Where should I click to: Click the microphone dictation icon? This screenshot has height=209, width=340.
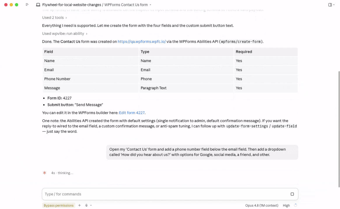(86, 205)
